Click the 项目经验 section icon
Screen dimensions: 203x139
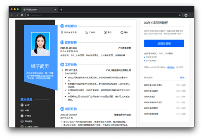[62, 109]
